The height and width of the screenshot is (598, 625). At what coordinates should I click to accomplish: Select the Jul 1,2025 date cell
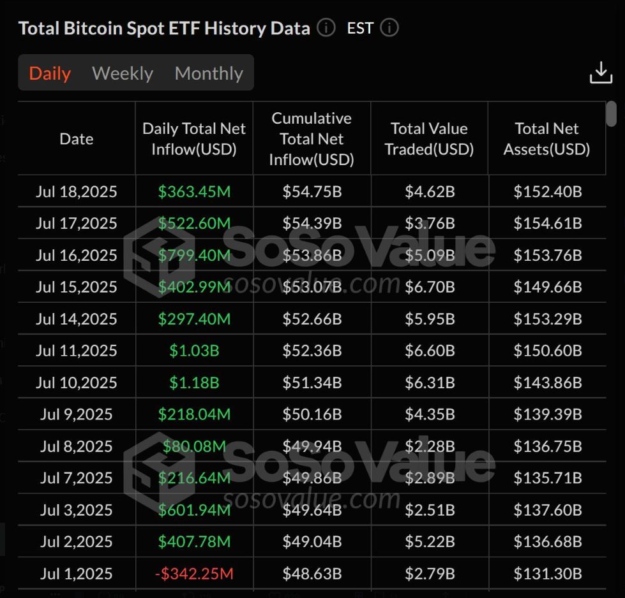pyautogui.click(x=77, y=574)
